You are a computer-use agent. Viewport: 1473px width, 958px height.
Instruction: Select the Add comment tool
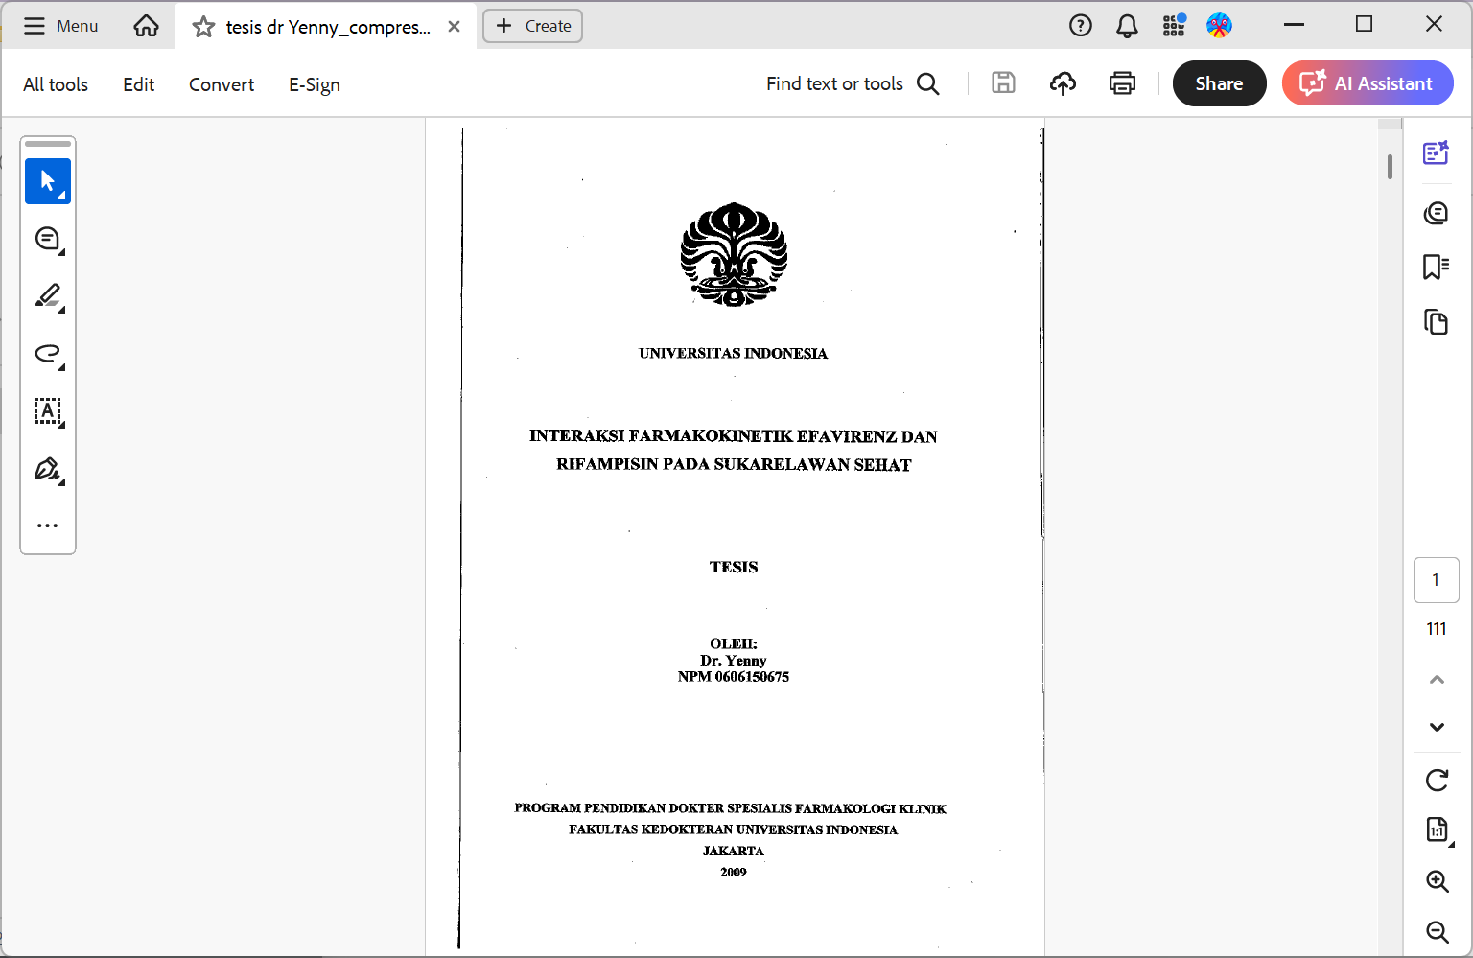point(48,239)
